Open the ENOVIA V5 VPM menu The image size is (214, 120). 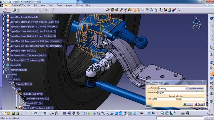tap(19, 5)
